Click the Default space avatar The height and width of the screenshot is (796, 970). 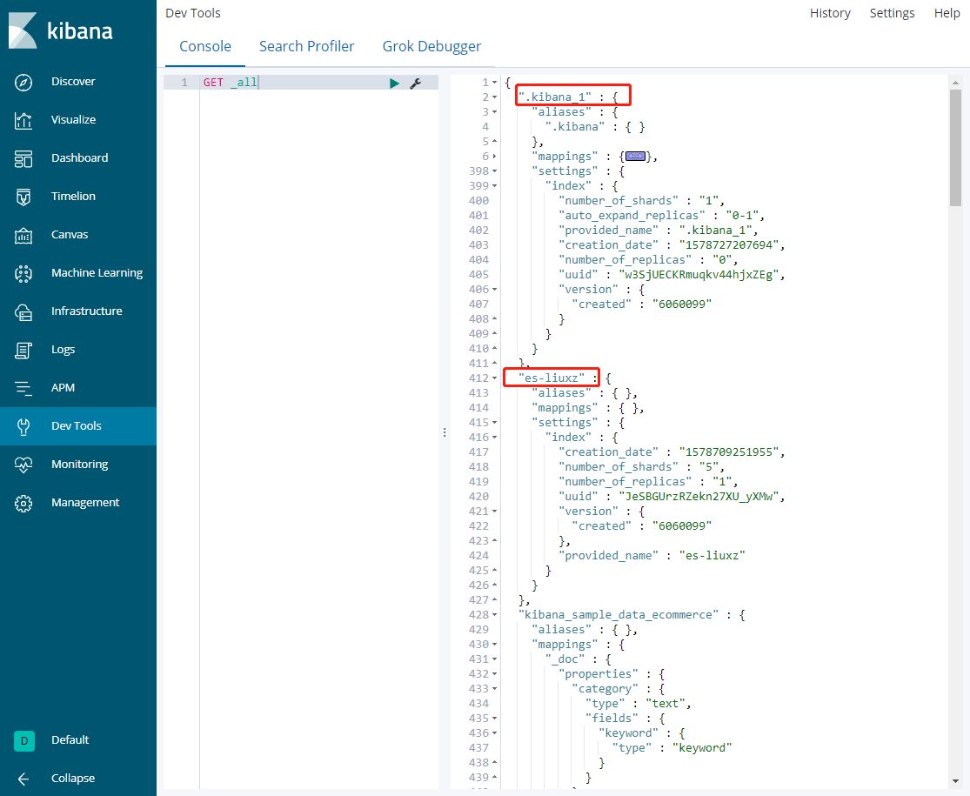24,740
